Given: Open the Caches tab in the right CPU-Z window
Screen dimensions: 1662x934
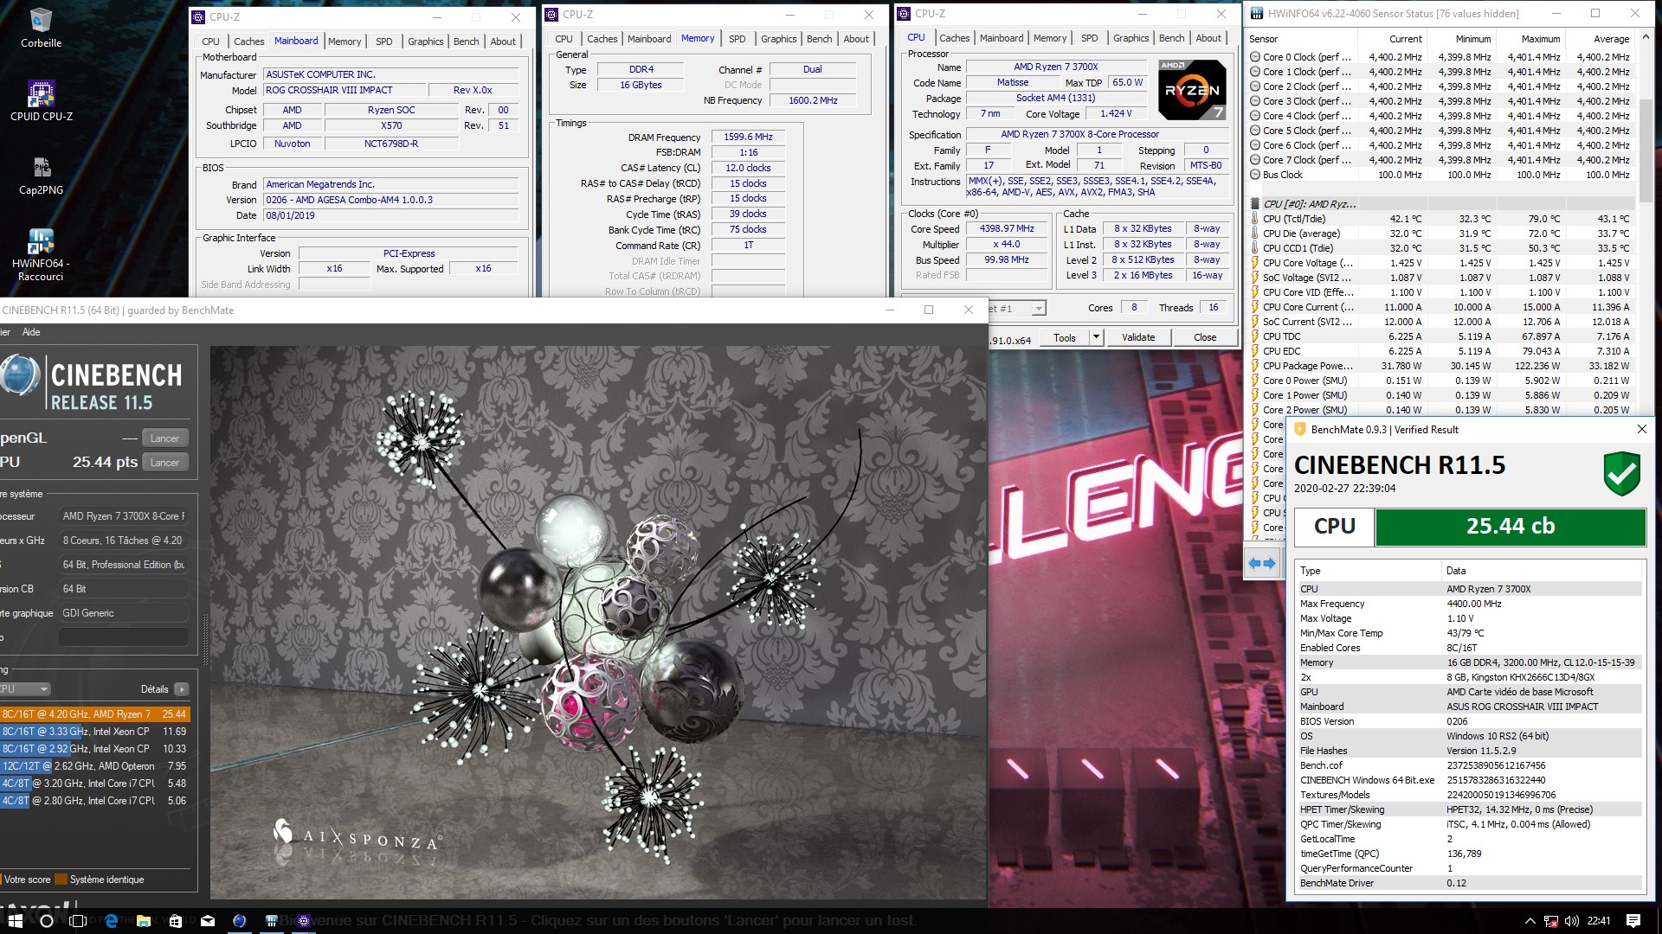Looking at the screenshot, I should (x=955, y=38).
